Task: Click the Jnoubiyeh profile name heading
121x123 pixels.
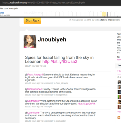Action: click(52, 39)
